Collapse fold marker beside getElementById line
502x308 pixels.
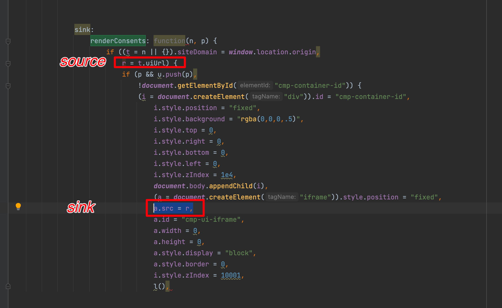click(x=8, y=86)
